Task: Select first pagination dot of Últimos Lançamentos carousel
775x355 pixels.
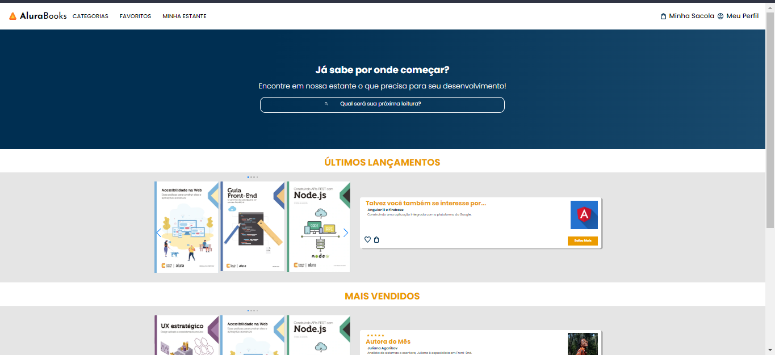Action: click(x=248, y=177)
